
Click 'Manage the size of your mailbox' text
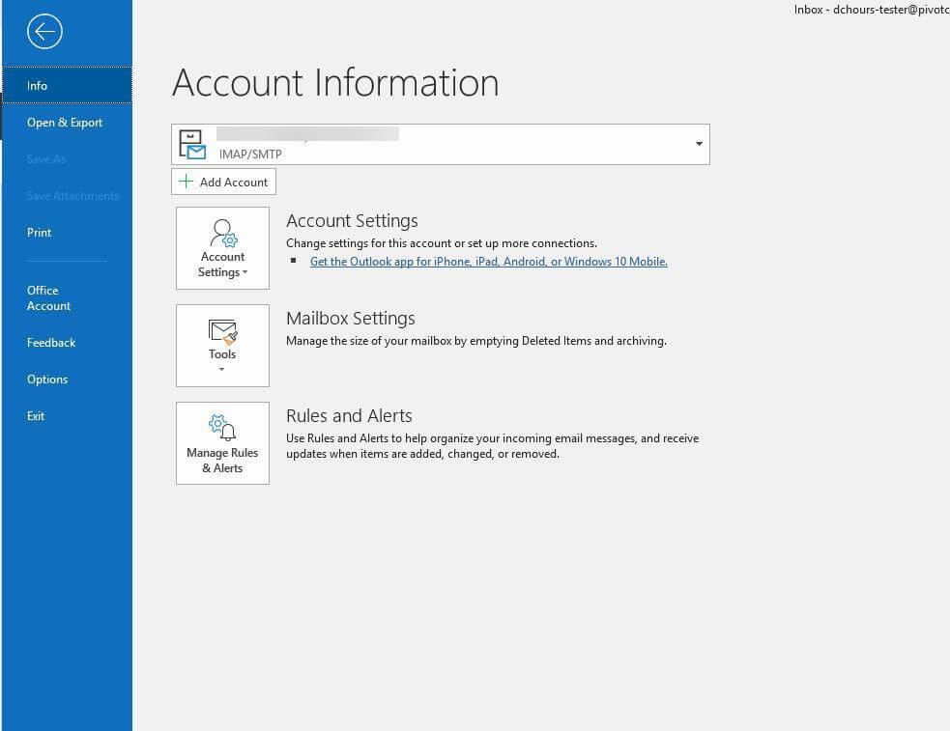tap(476, 341)
